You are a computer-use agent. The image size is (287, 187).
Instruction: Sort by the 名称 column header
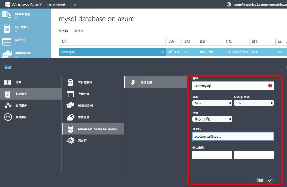(x=64, y=42)
